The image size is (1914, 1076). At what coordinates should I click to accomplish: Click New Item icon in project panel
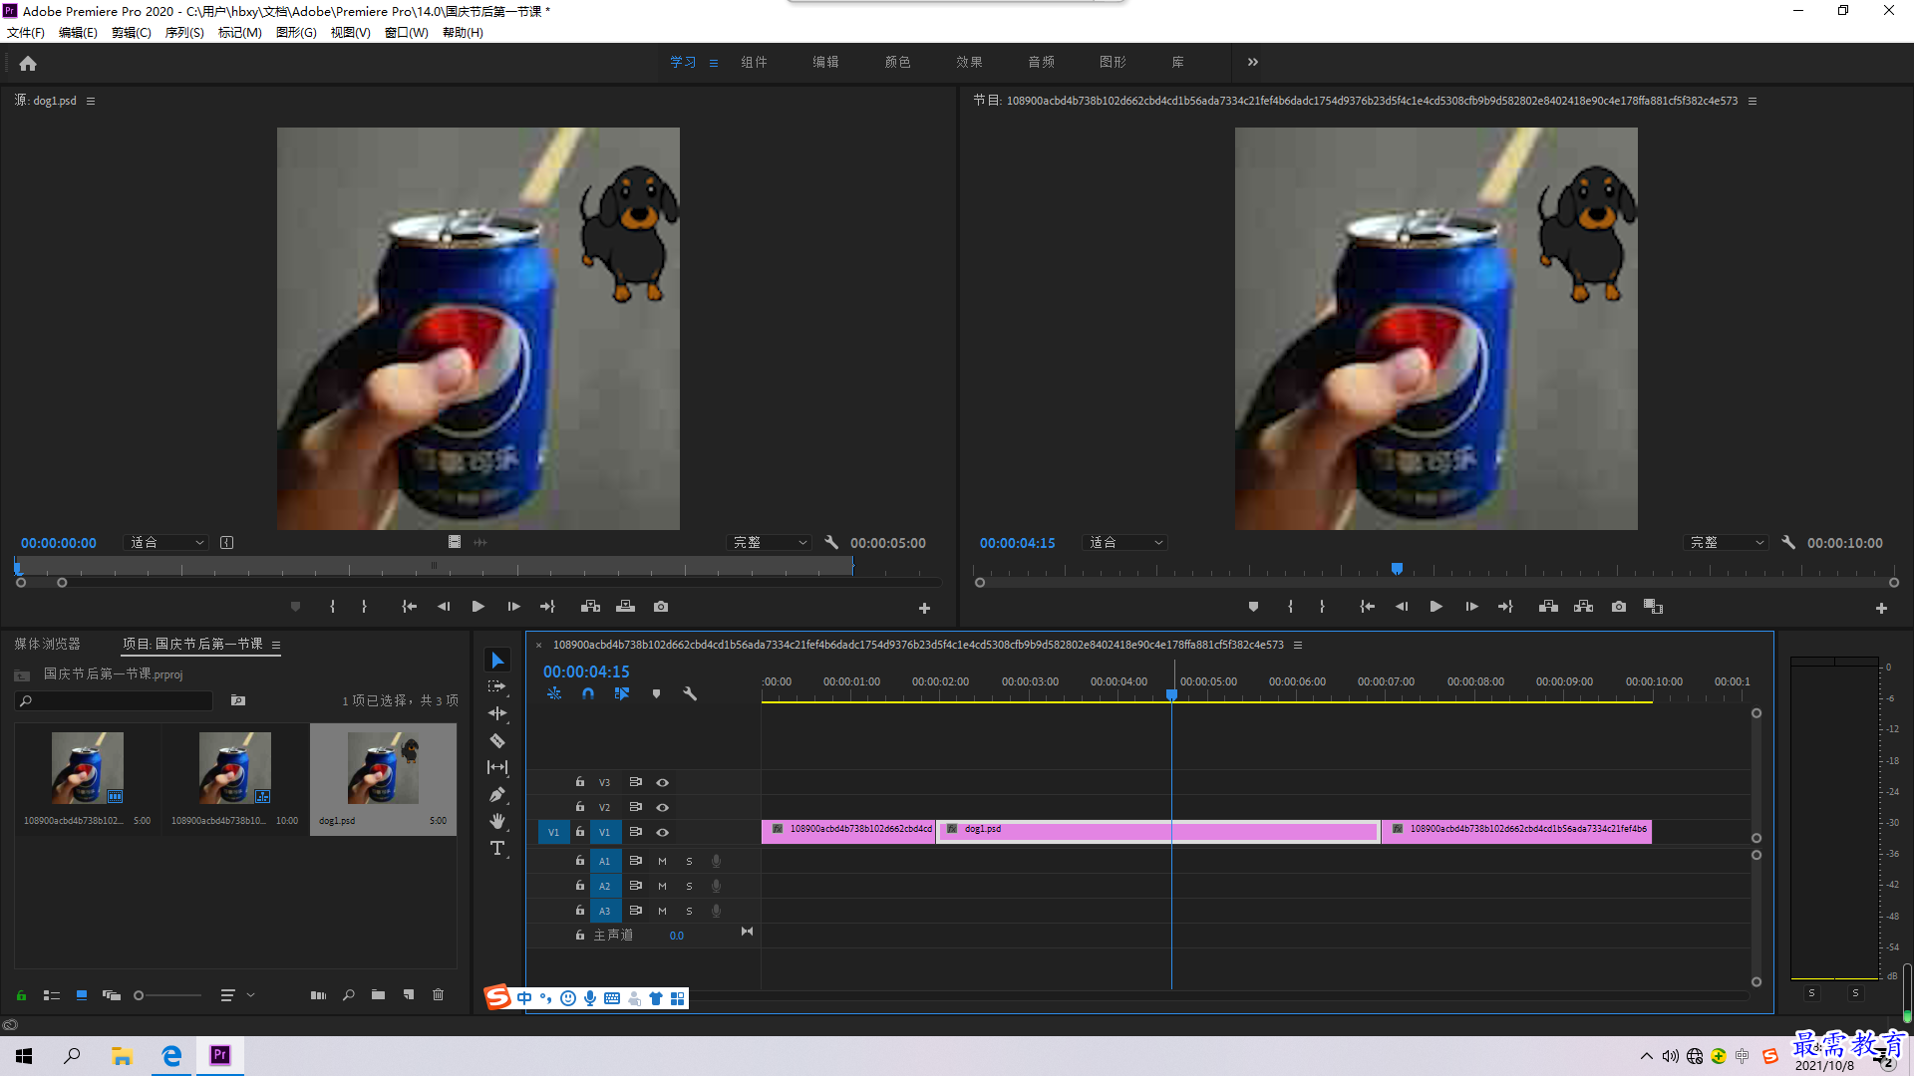coord(408,994)
